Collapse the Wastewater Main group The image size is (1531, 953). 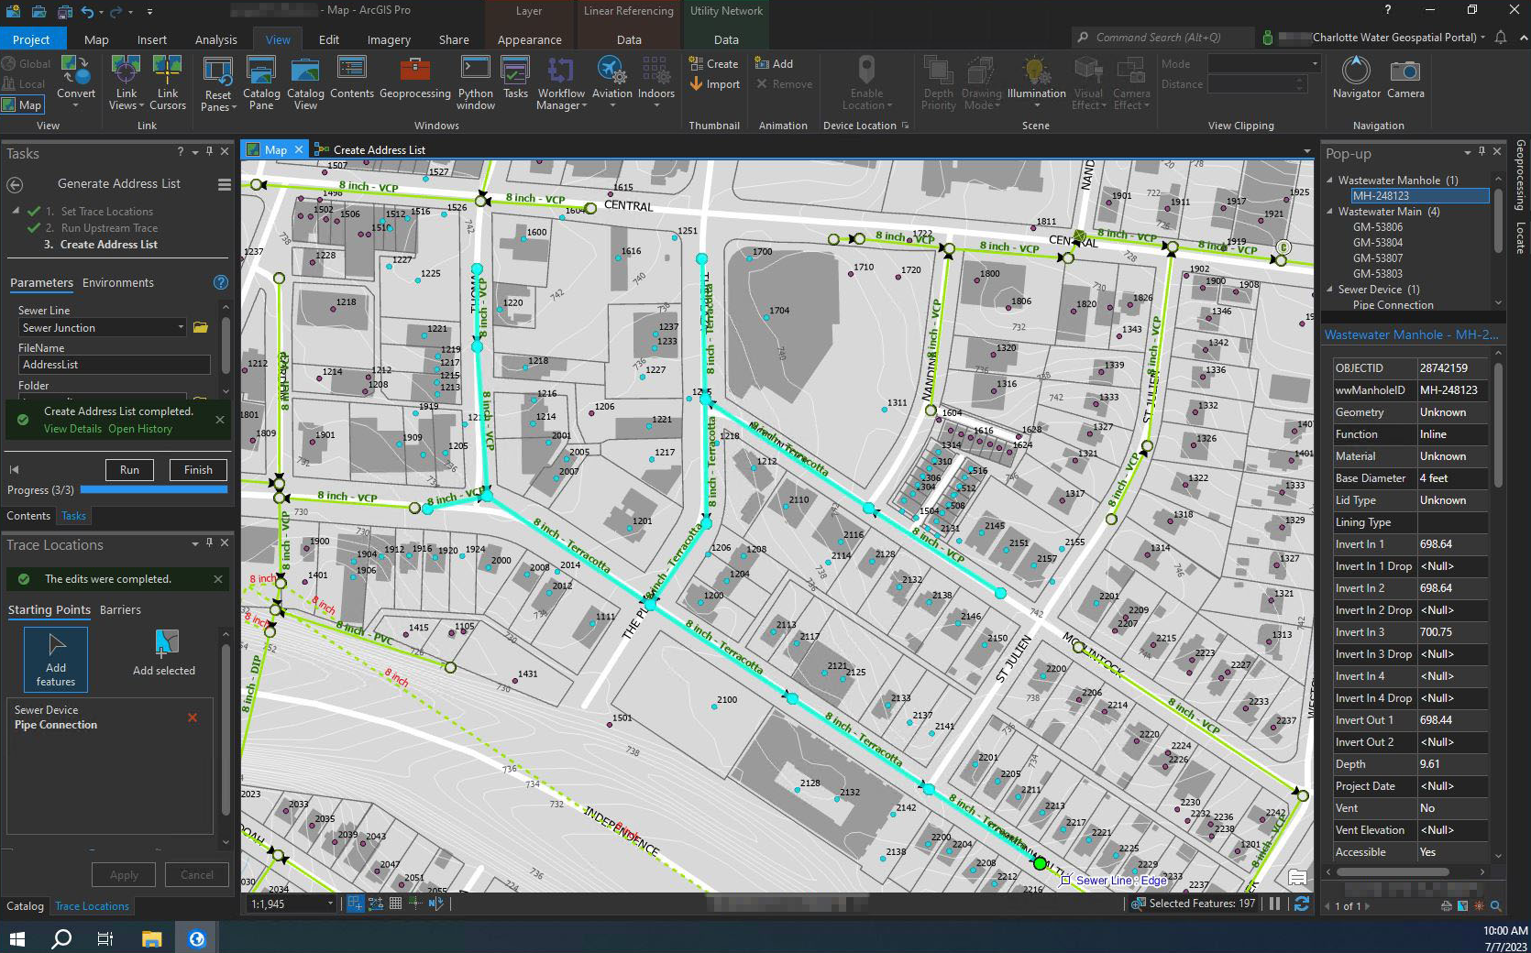1330,211
